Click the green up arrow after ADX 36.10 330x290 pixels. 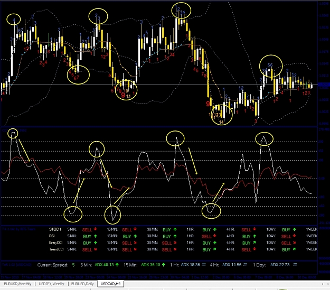tap(164, 265)
